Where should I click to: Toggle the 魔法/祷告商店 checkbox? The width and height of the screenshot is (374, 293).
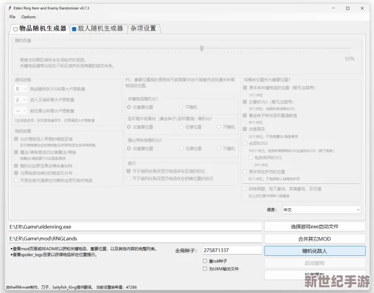click(16, 152)
